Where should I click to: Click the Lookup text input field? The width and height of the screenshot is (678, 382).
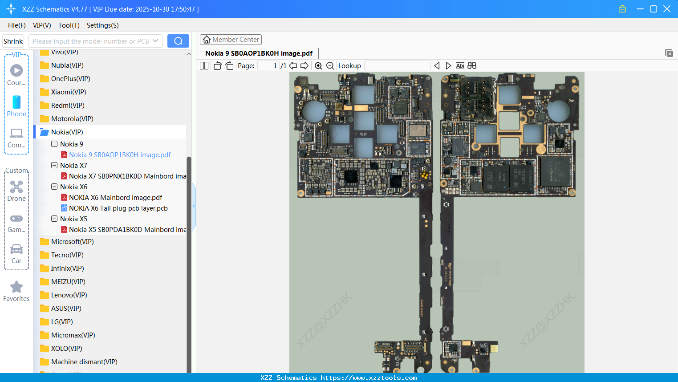[397, 66]
